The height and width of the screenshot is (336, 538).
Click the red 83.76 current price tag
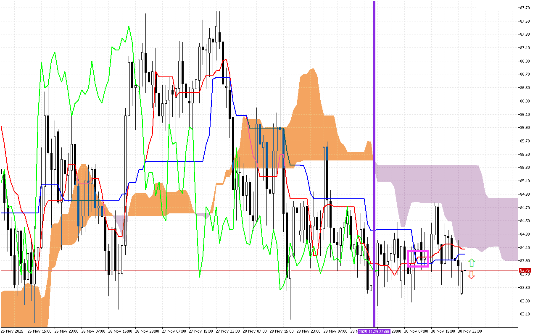pos(525,270)
